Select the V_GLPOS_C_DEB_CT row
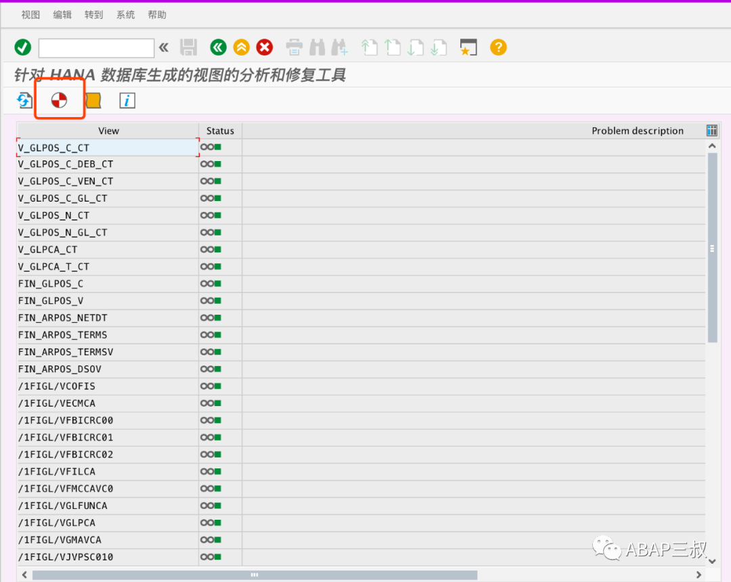This screenshot has height=582, width=731. pyautogui.click(x=361, y=164)
